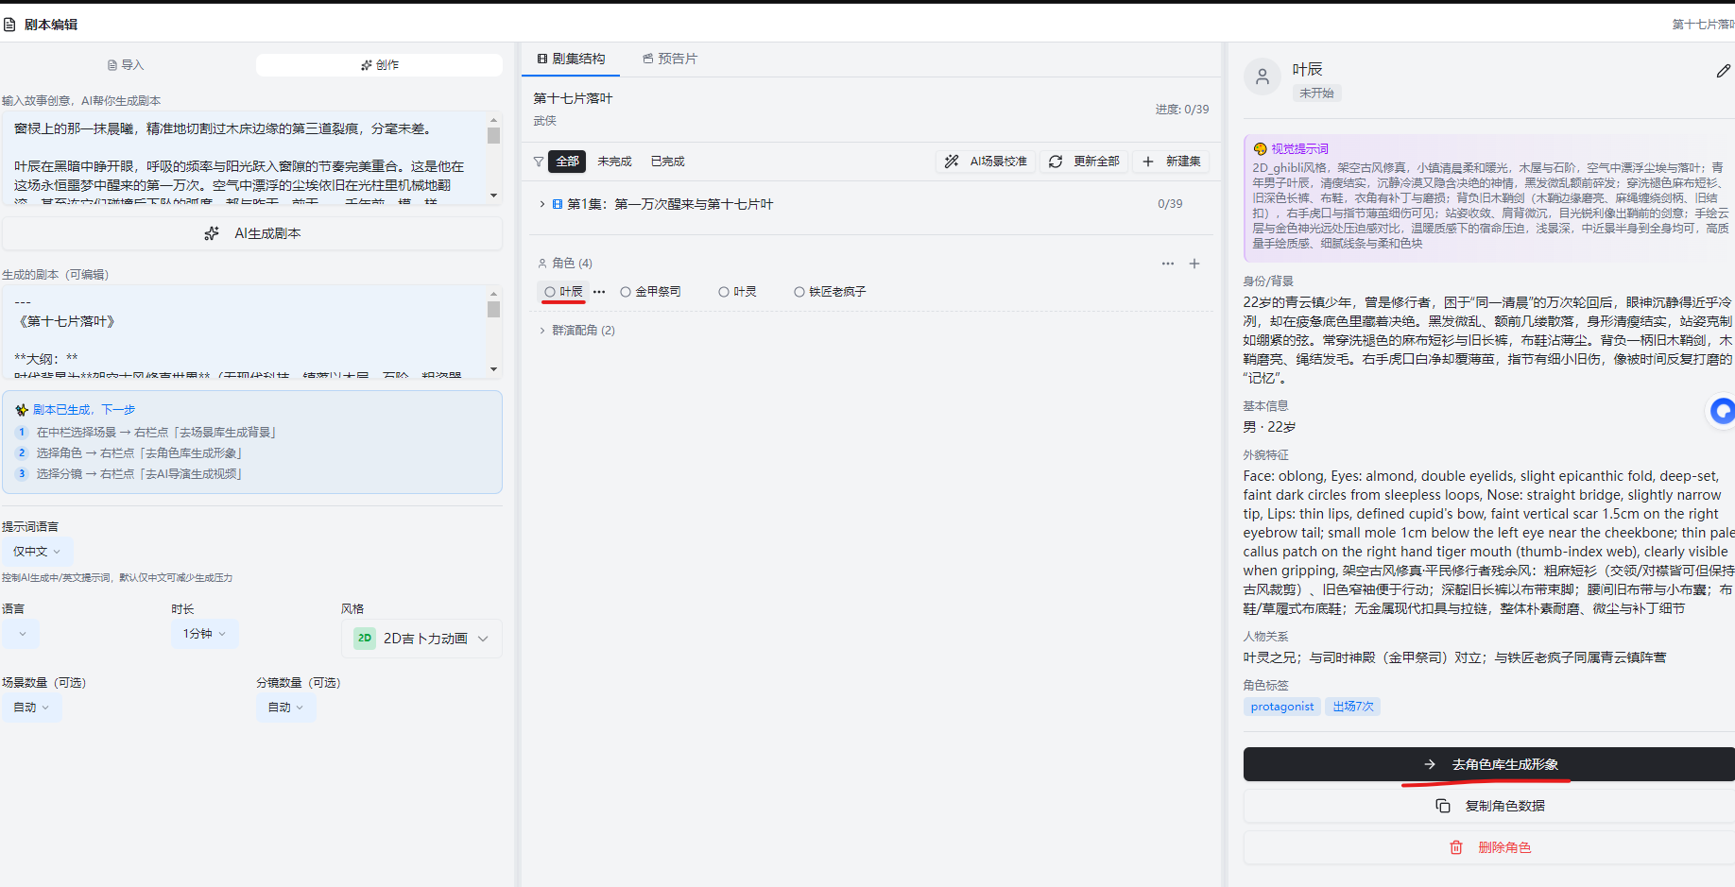Click the trash icon to 删除角色
1735x887 pixels.
1456,846
